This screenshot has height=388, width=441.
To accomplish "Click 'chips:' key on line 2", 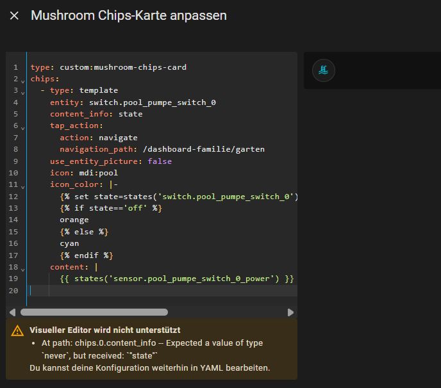I will (45, 79).
